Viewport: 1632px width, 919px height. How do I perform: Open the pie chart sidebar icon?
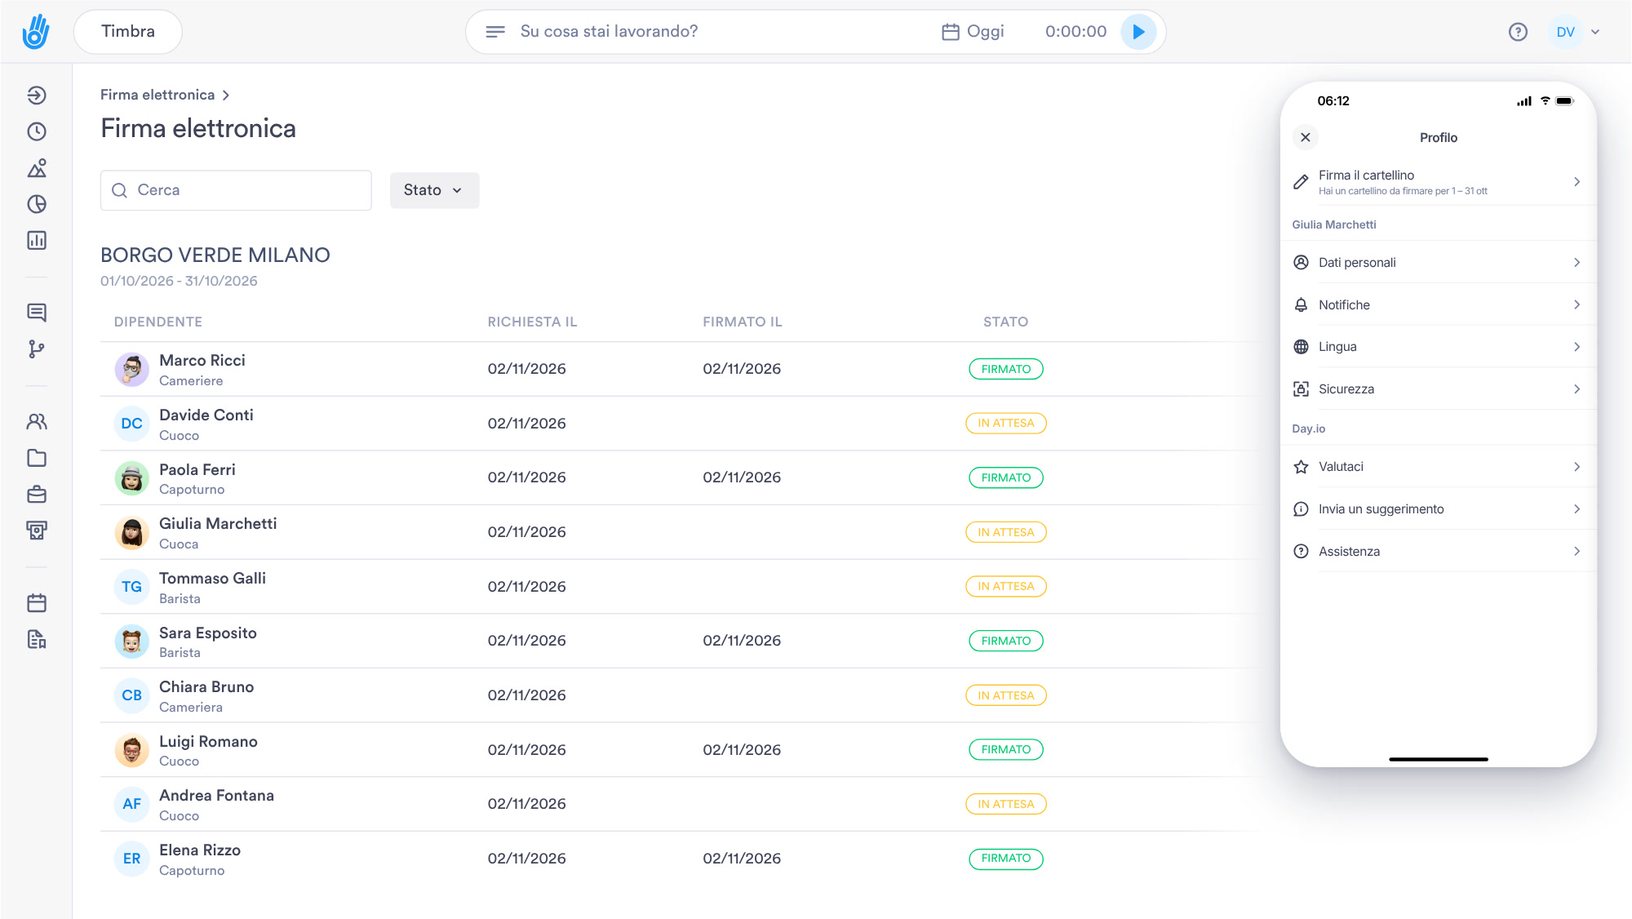point(37,204)
